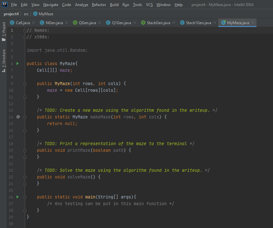Screen dimensions: 273x228
Task: Close the MyMaze.java tab
Action: point(253,23)
